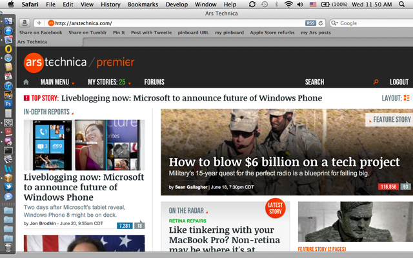
Task: Open the Trash in the Dock
Action: [8, 248]
